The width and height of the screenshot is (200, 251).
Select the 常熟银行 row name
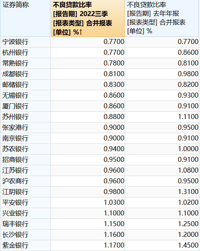pyautogui.click(x=15, y=64)
